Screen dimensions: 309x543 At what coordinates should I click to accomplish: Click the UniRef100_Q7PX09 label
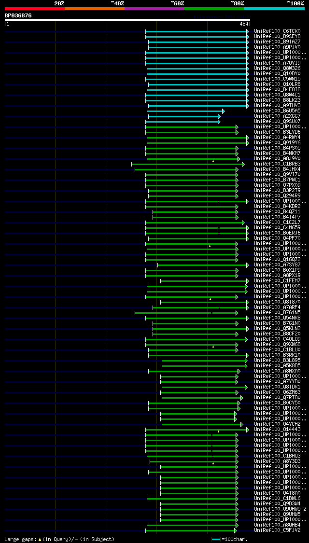(277, 185)
